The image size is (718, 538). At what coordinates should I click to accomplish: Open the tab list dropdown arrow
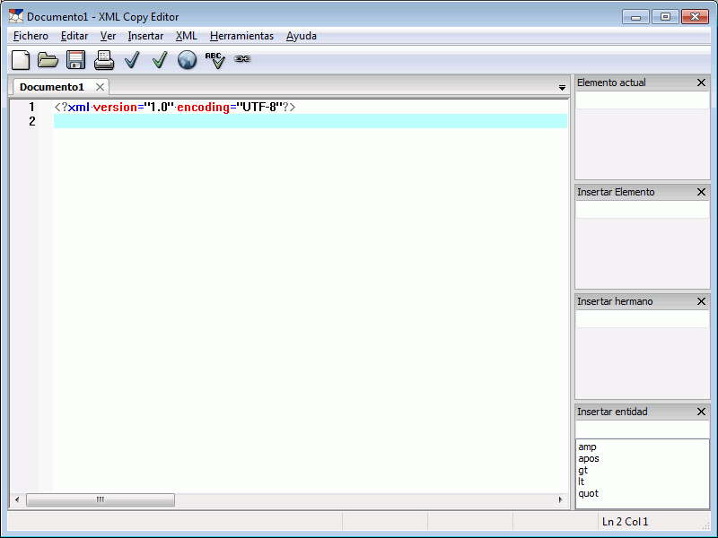[x=562, y=87]
